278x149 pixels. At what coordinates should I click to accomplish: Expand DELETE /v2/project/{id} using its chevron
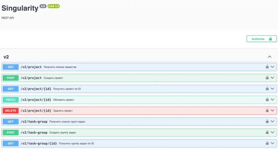pos(273,110)
